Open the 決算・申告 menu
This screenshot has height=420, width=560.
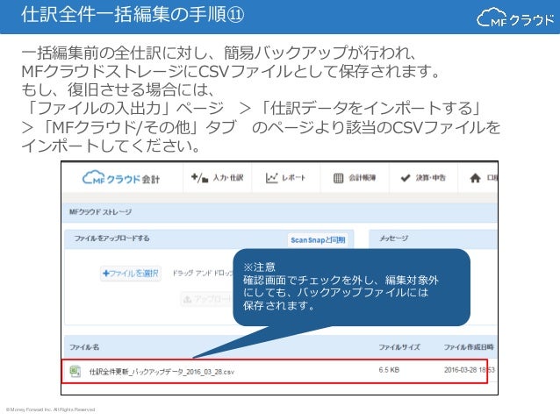coord(423,178)
